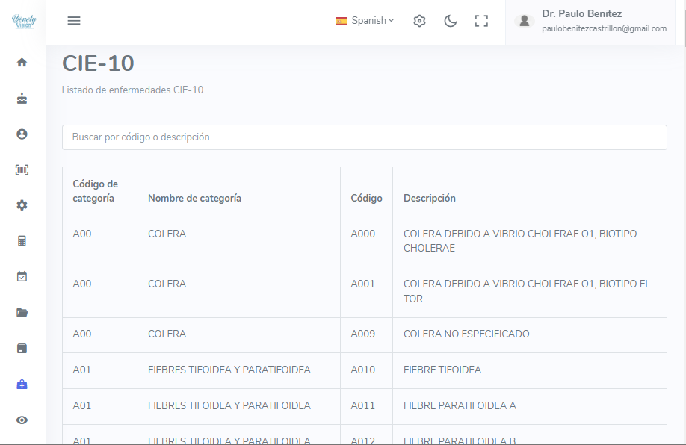Click the Código column header

(x=366, y=199)
